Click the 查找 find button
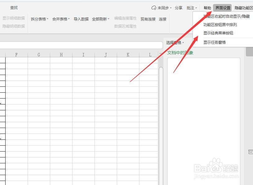 coord(14,7)
